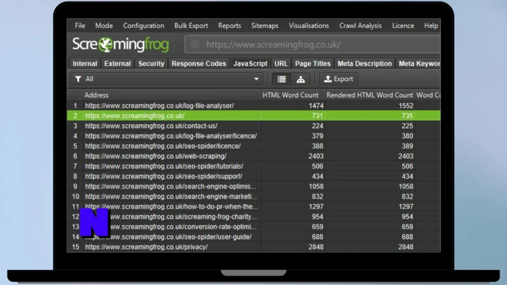Select the seo-spider/tutorials/ row

(x=253, y=166)
